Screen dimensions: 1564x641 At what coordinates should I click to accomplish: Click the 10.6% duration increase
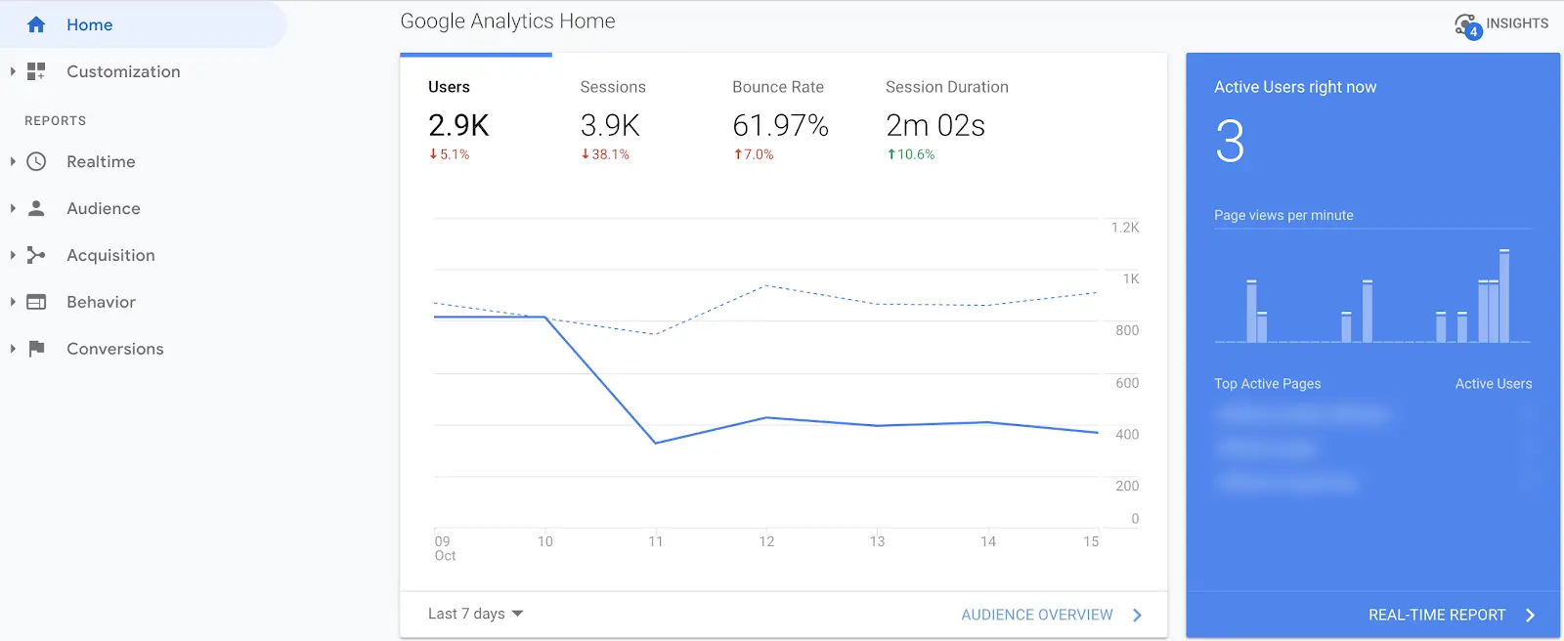point(910,154)
